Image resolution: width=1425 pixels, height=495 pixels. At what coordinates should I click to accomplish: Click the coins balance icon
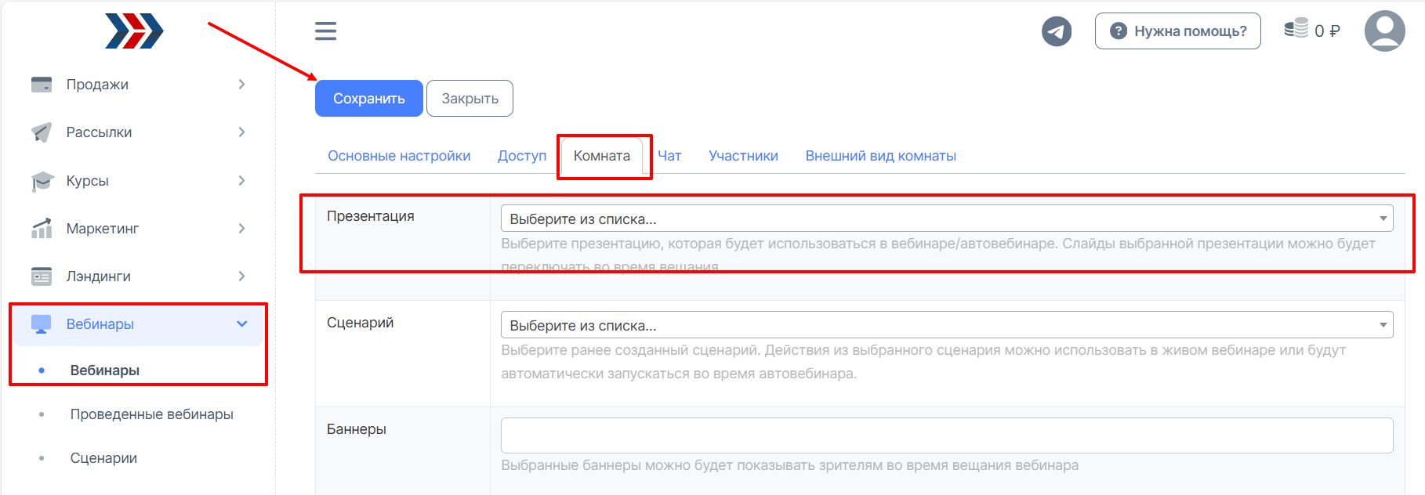click(1296, 29)
